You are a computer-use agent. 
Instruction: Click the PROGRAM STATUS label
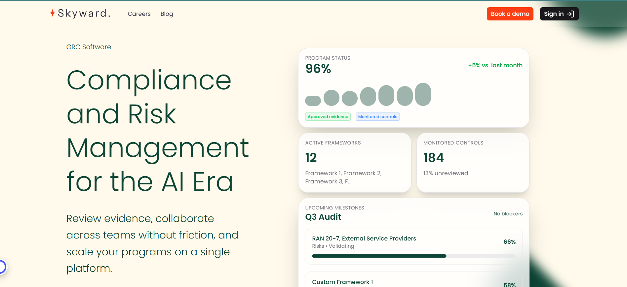click(x=328, y=58)
